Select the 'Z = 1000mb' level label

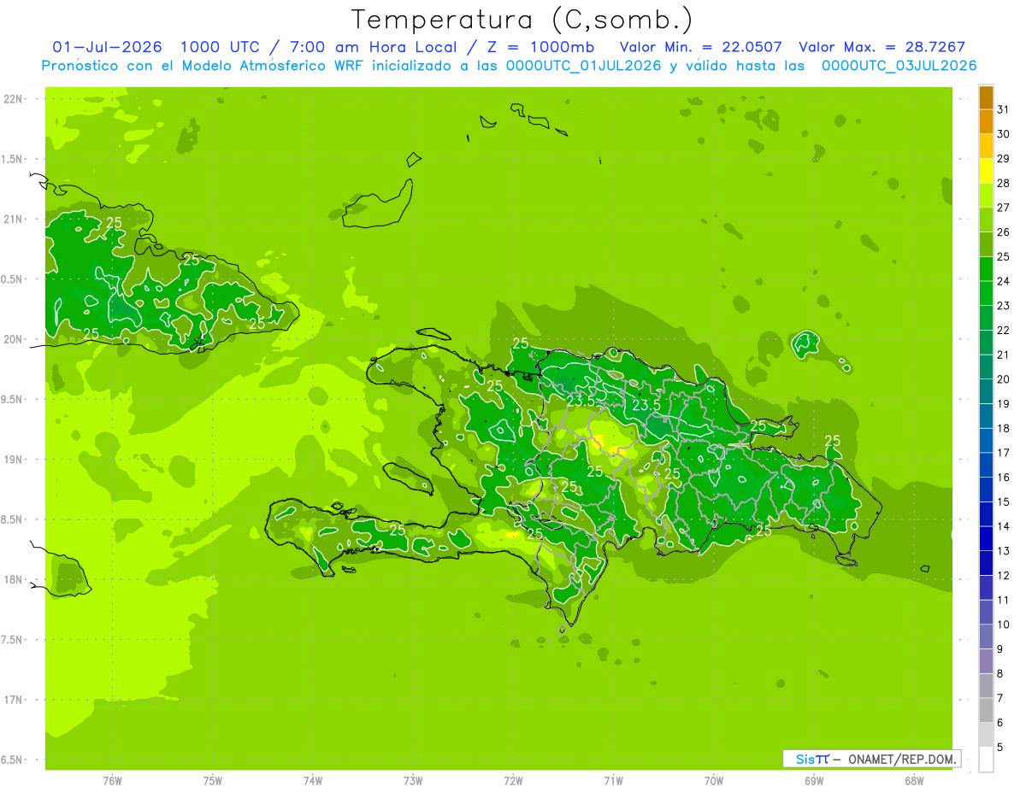click(x=540, y=47)
